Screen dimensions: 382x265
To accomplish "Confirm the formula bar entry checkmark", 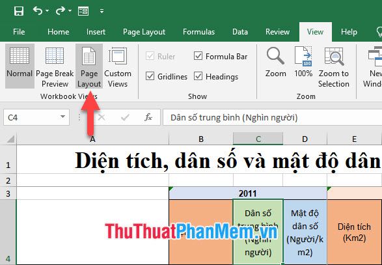I will tap(125, 117).
